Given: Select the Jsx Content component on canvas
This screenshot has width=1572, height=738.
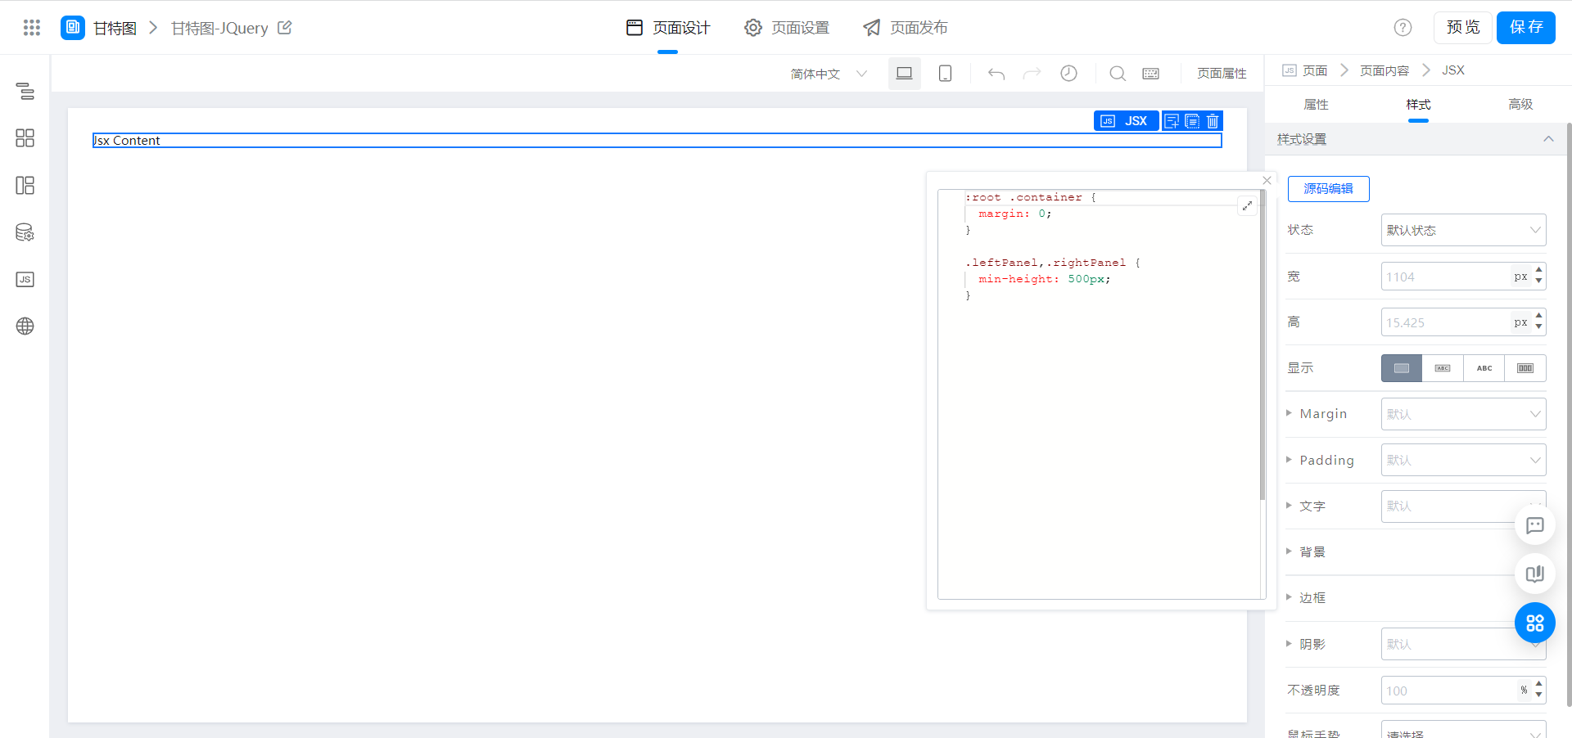Looking at the screenshot, I should pos(657,141).
